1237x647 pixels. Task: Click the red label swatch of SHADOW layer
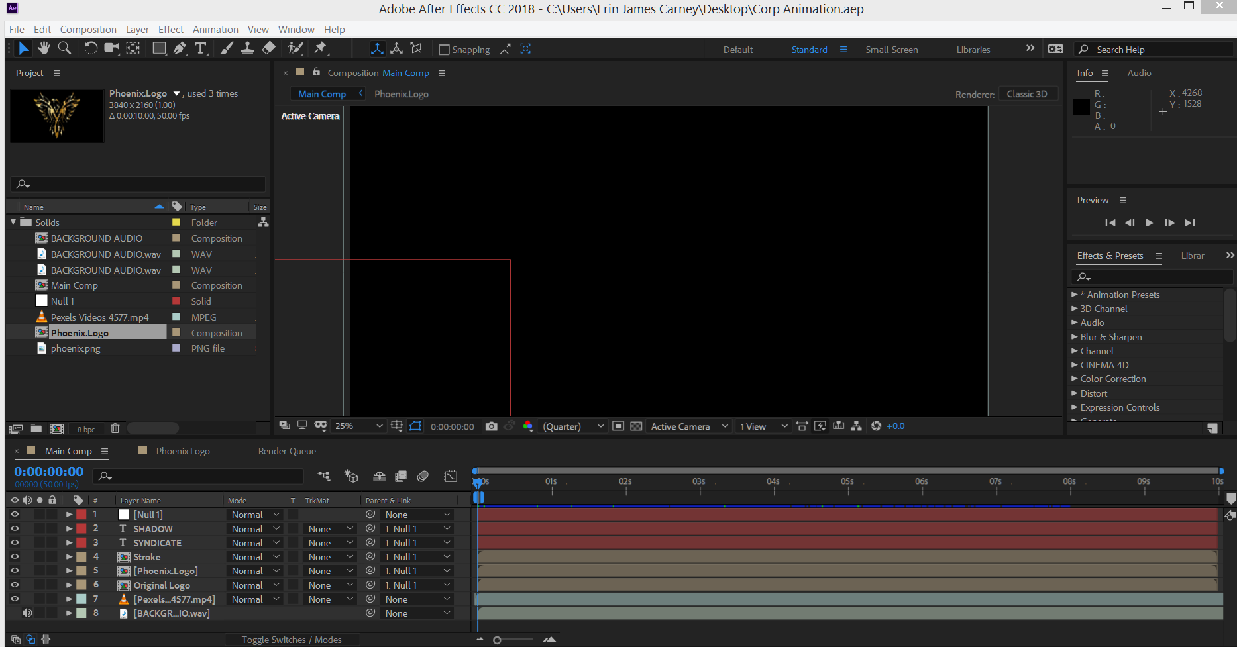tap(81, 528)
